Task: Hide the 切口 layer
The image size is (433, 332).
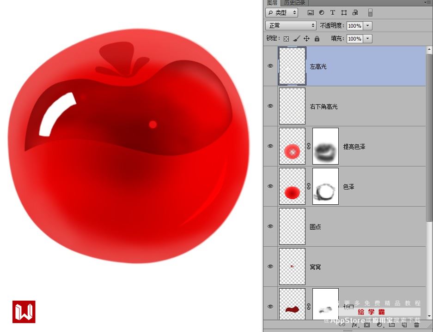Action: 270,306
